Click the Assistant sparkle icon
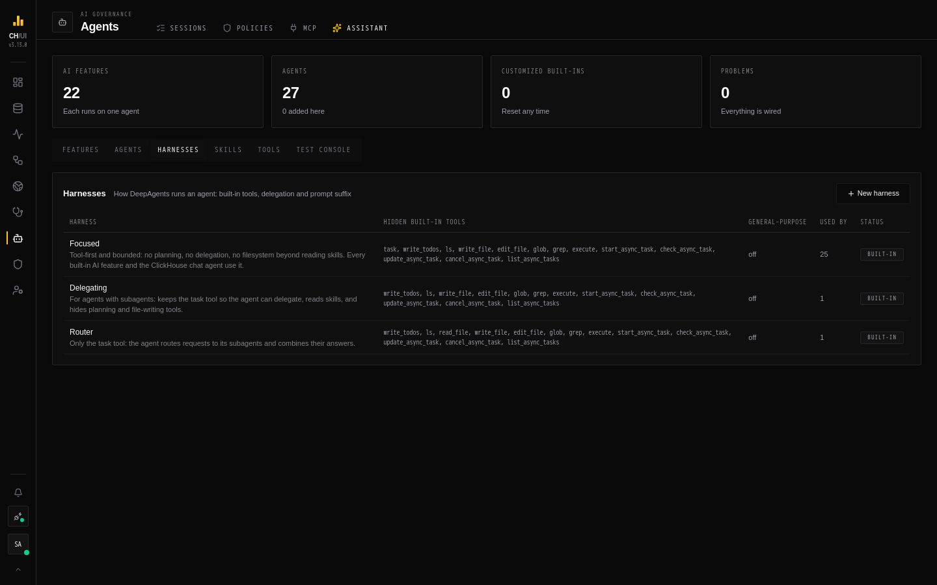This screenshot has width=937, height=585. pos(337,28)
